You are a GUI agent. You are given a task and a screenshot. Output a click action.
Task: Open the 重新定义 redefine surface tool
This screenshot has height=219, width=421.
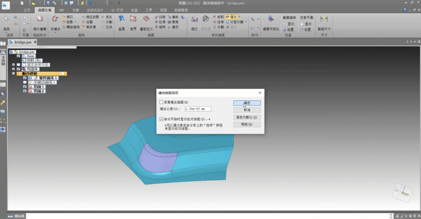(147, 23)
